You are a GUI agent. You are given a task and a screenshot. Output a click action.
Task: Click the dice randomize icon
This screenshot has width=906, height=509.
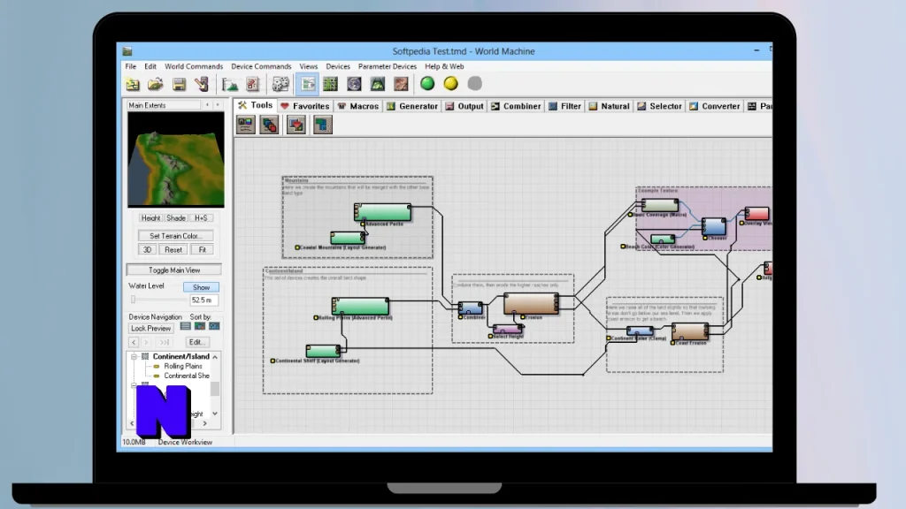click(x=280, y=84)
